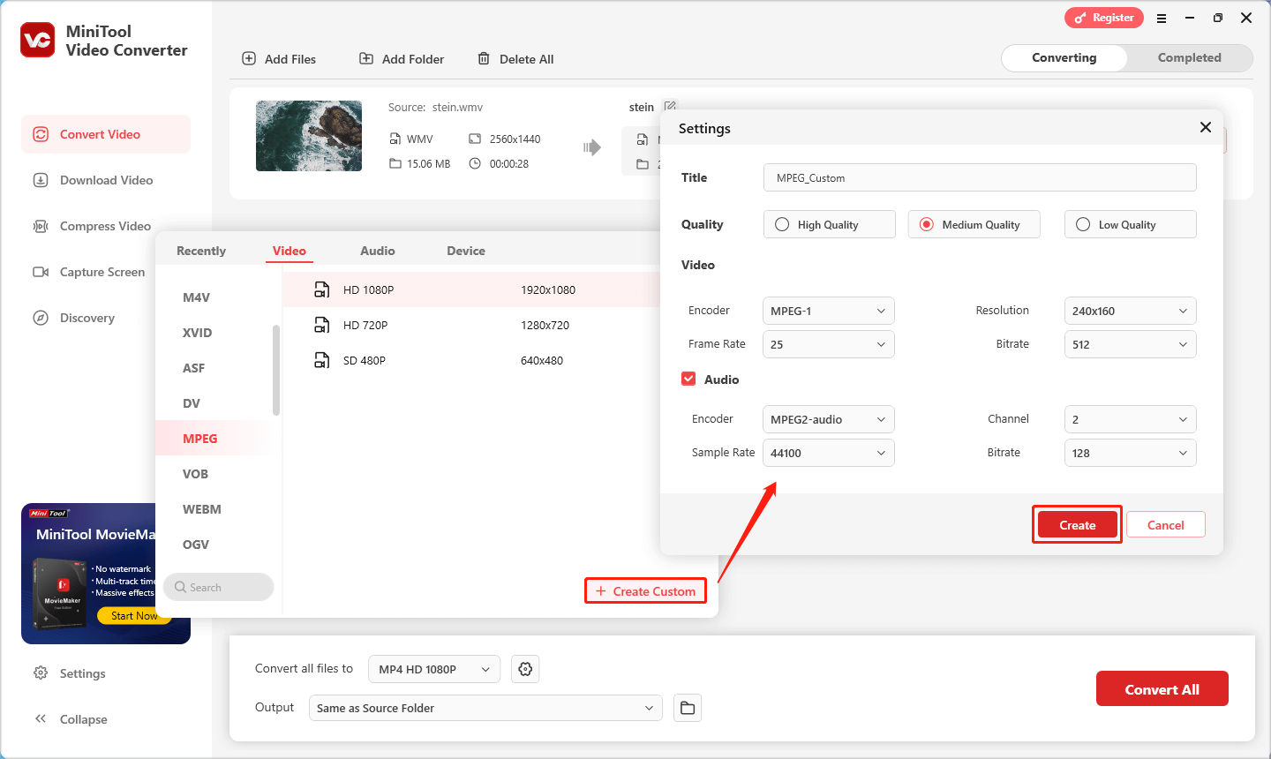Open the Convert Video sidebar item
The height and width of the screenshot is (759, 1271).
coord(106,134)
